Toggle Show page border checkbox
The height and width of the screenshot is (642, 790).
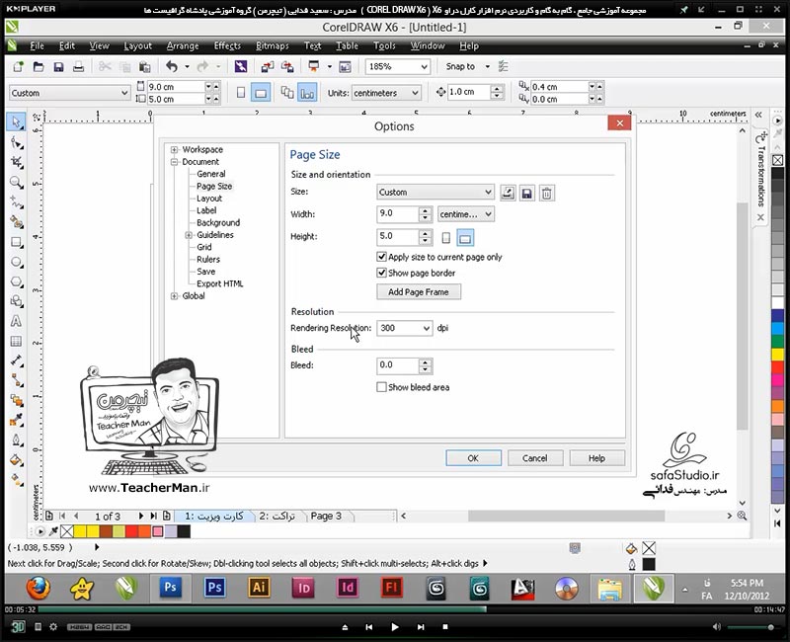(x=381, y=274)
